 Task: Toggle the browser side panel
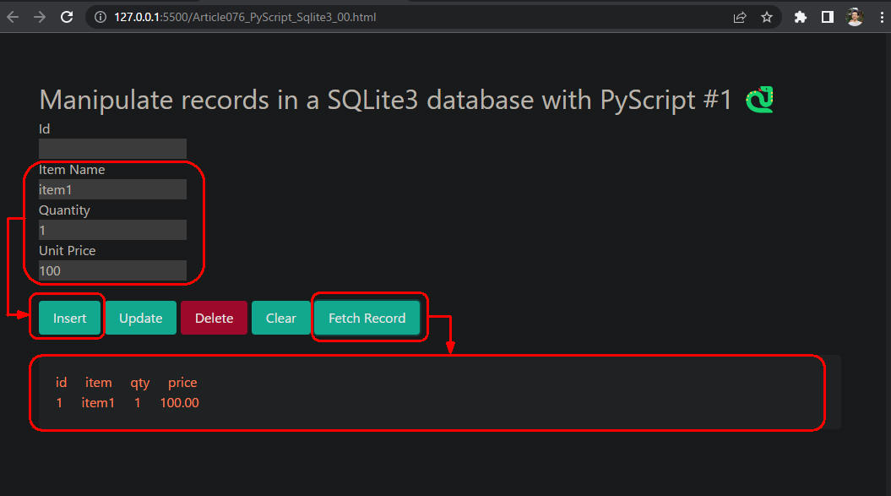click(x=828, y=17)
